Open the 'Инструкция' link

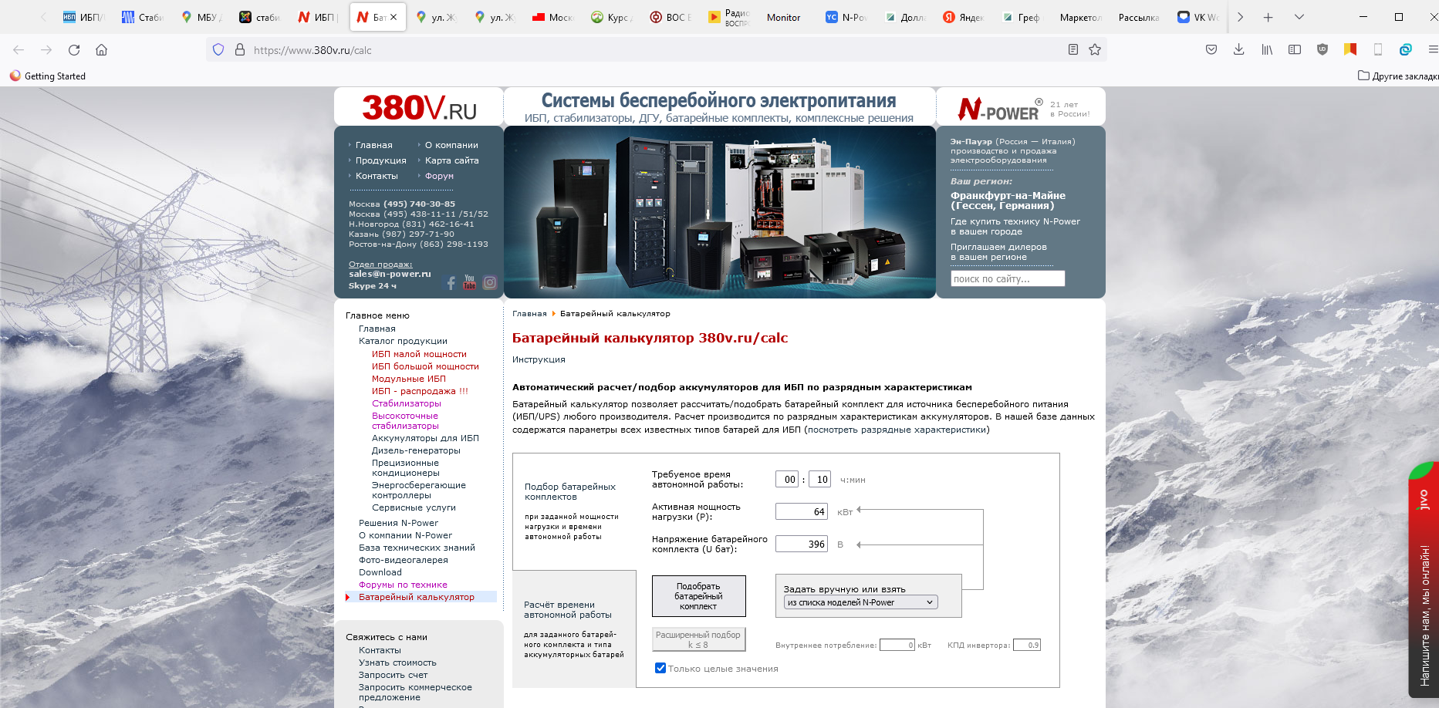pyautogui.click(x=539, y=359)
